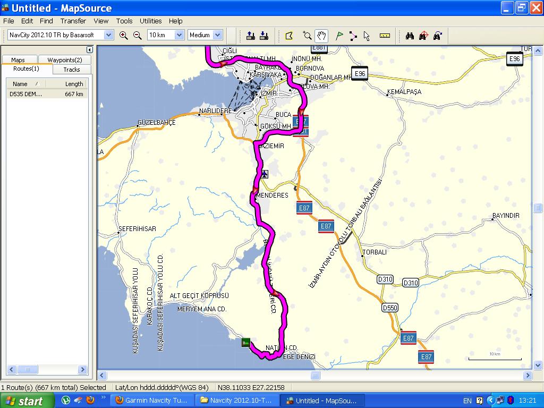Viewport: 544px width, 408px height.
Task: Select the Map tool icon
Action: (289, 36)
